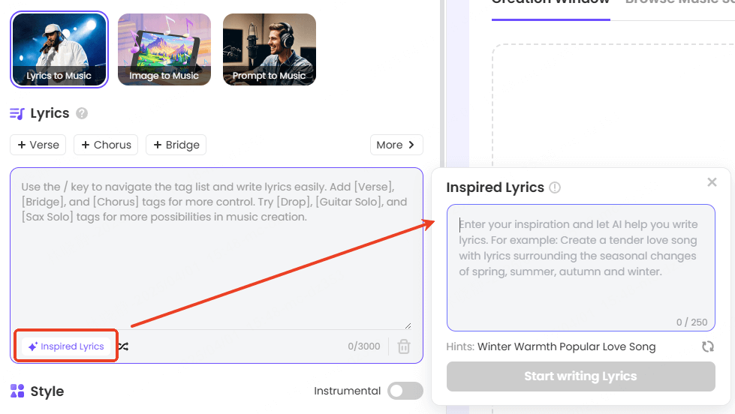Switch to Image to Music mode

tap(164, 49)
